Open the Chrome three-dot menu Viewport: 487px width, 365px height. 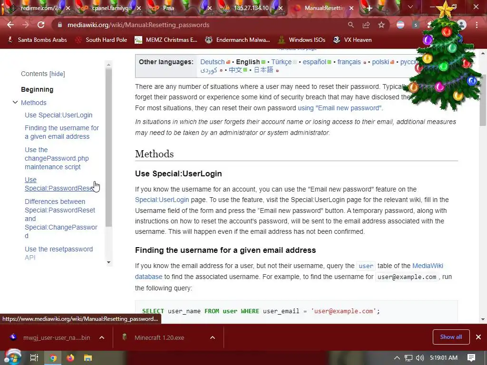477,25
